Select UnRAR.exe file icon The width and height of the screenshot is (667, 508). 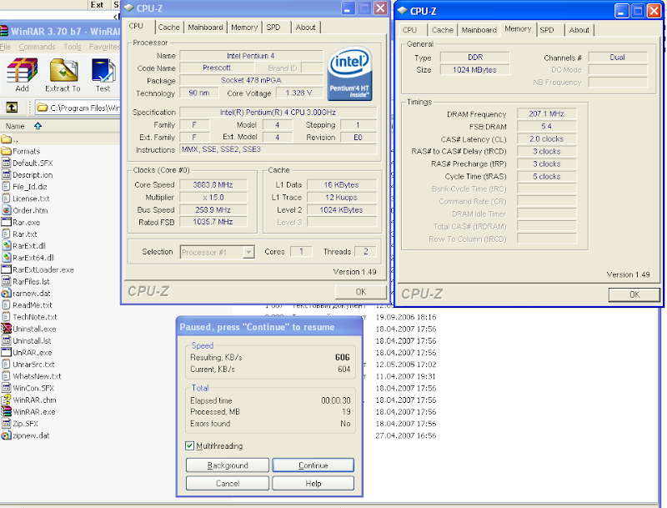pyautogui.click(x=6, y=352)
